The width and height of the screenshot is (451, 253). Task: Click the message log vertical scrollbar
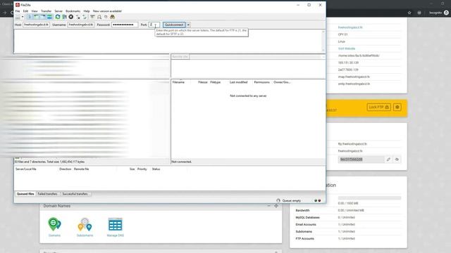tap(323, 41)
